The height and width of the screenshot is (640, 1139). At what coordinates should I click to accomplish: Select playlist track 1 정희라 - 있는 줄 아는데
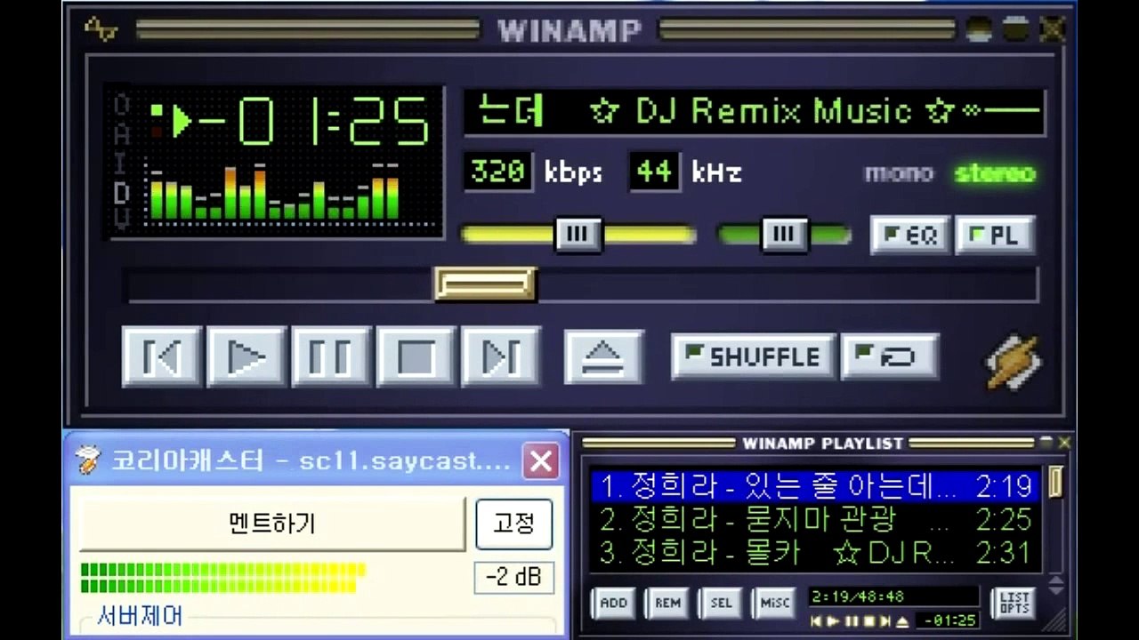tap(814, 486)
